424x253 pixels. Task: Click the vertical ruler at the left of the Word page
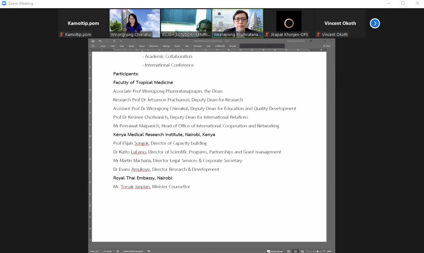[x=90, y=146]
